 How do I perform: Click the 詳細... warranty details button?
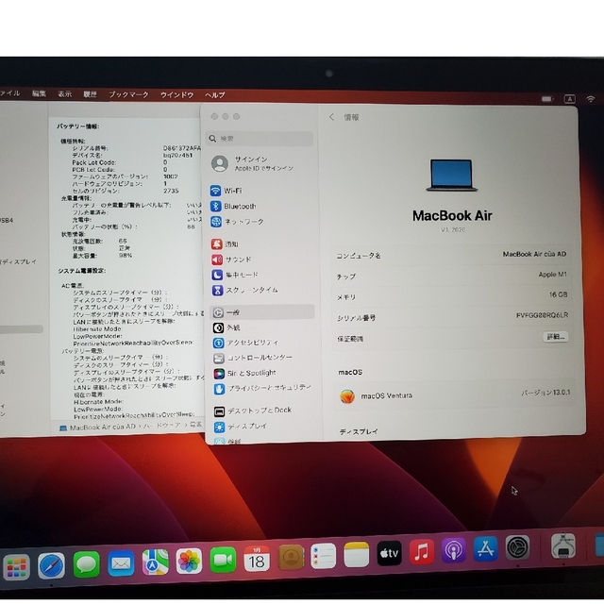click(x=556, y=337)
